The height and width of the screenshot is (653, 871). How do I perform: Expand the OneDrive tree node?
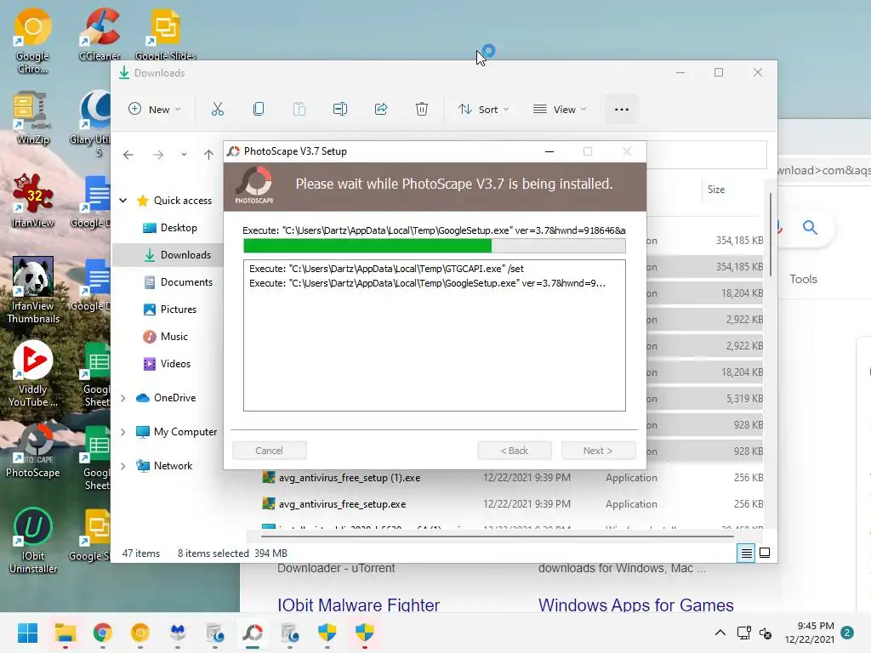(x=123, y=398)
